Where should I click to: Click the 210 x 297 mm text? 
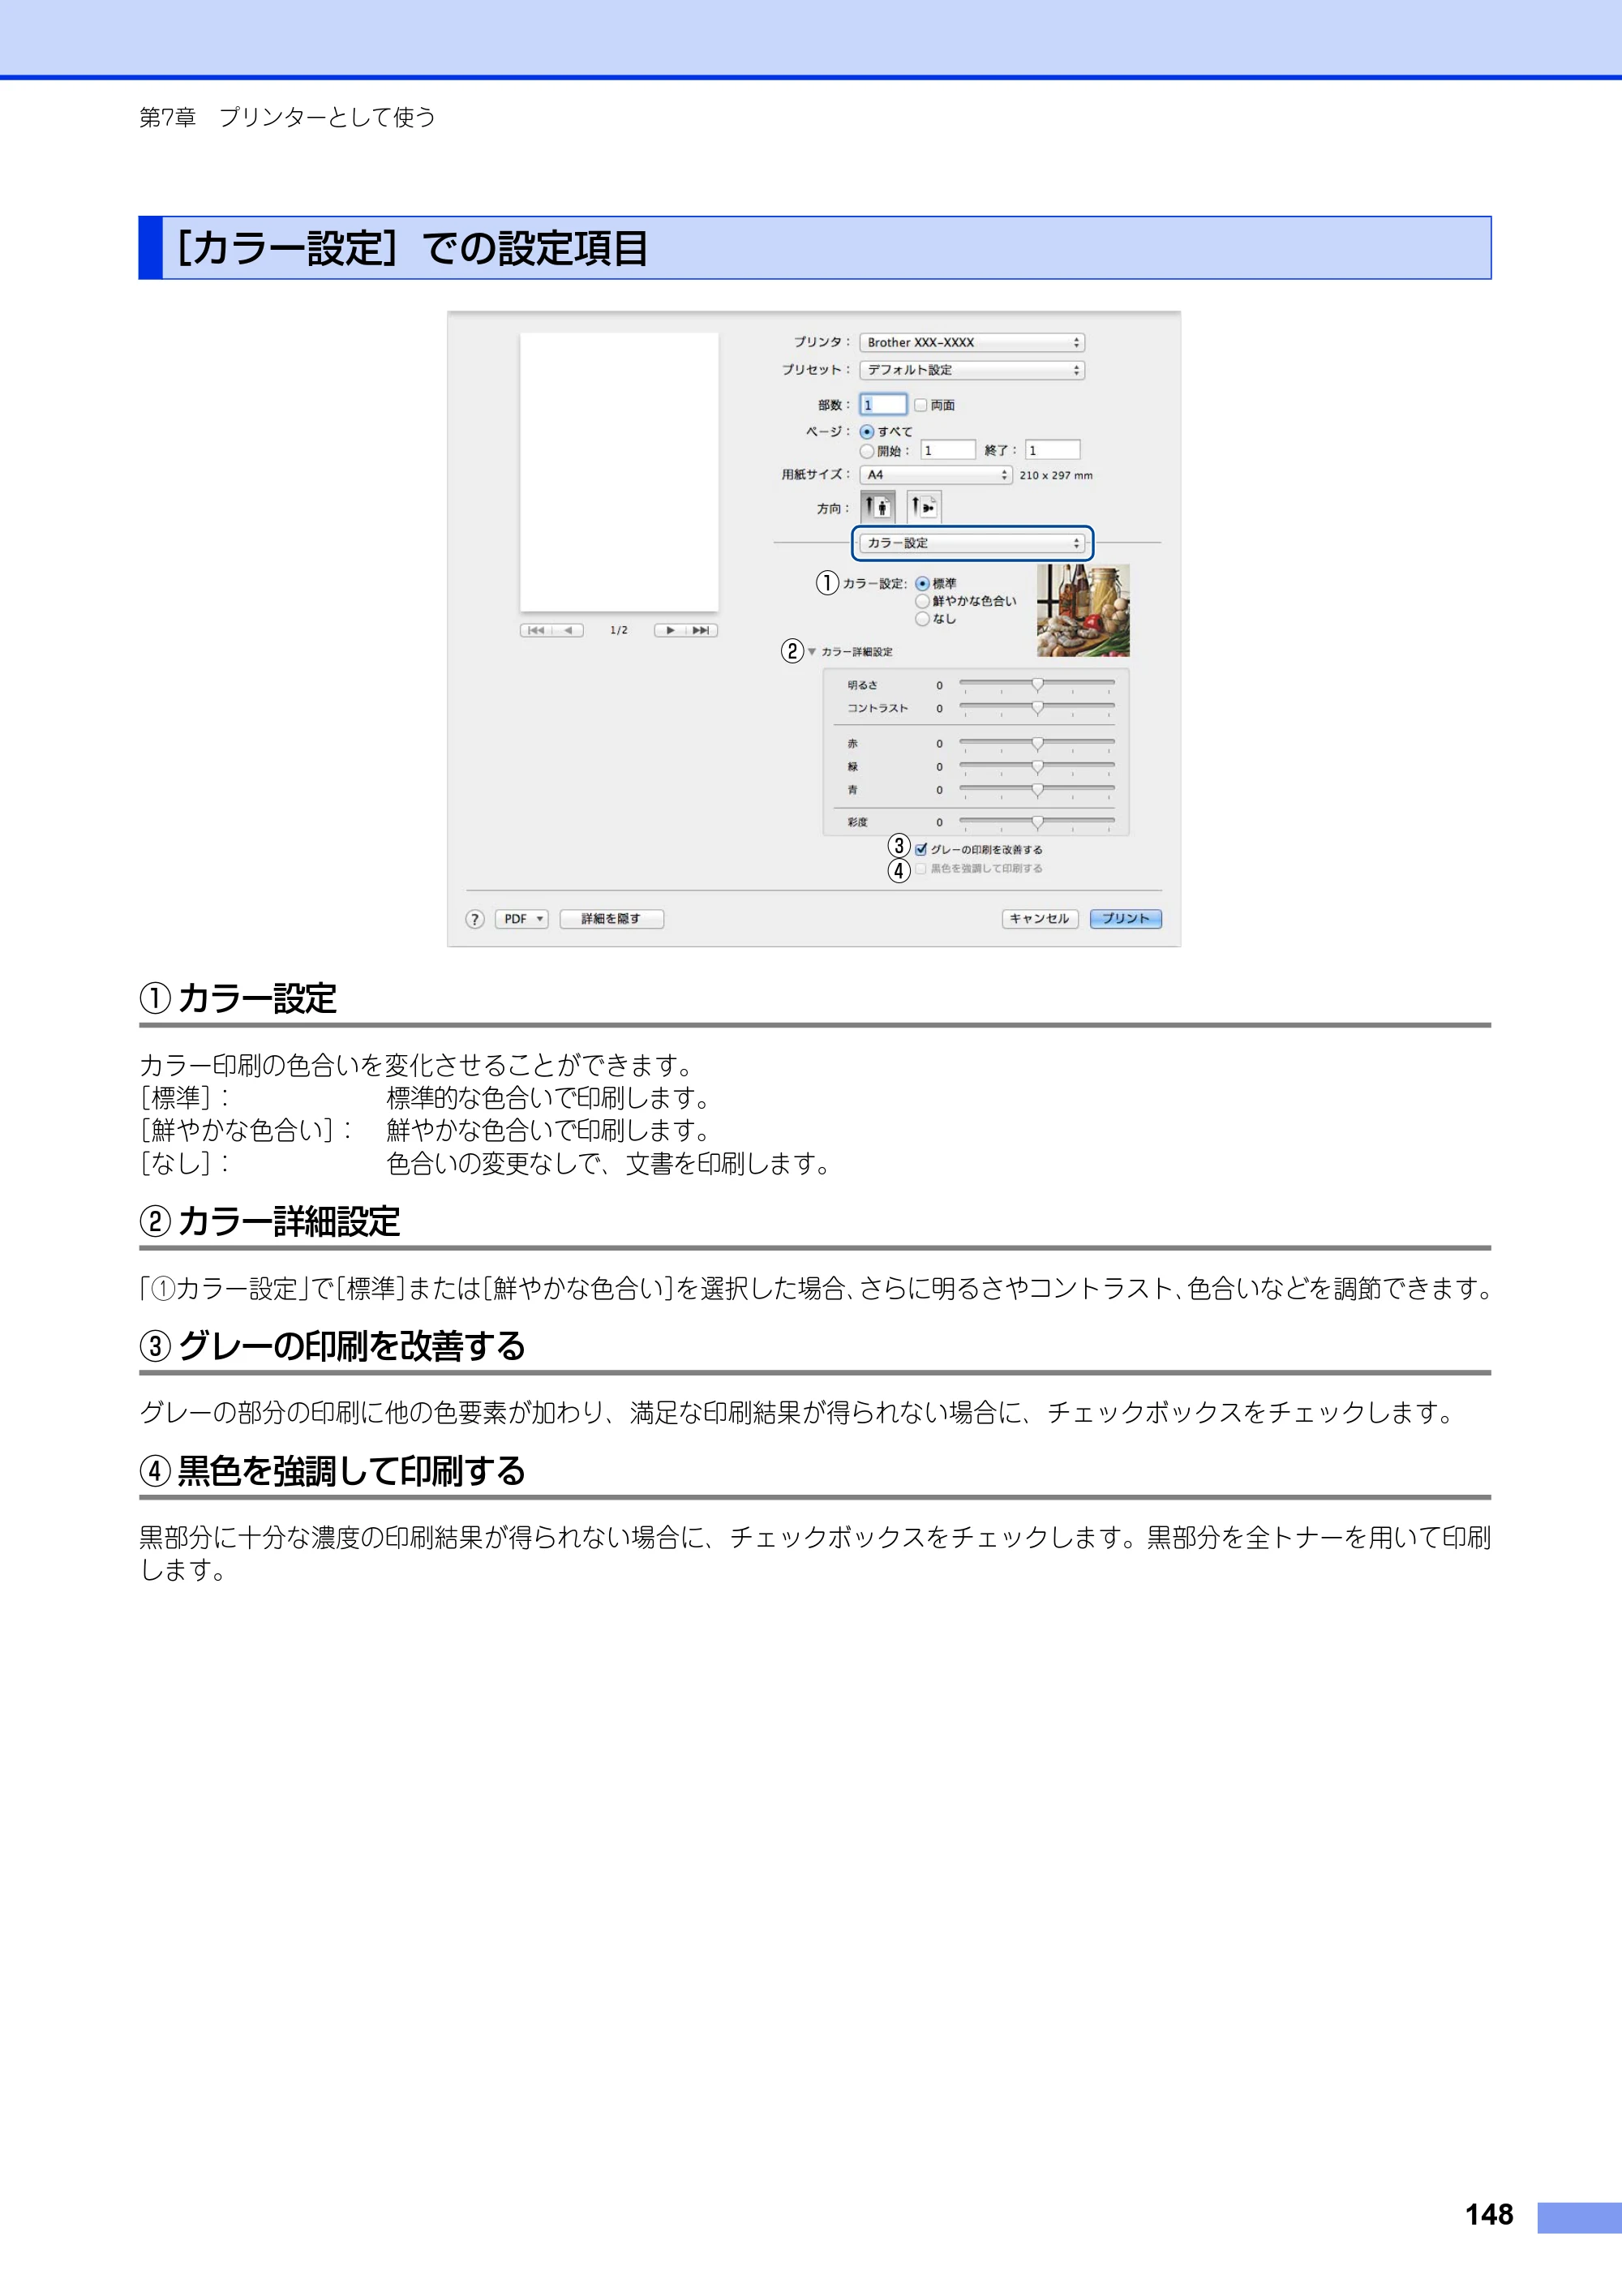coord(1056,476)
